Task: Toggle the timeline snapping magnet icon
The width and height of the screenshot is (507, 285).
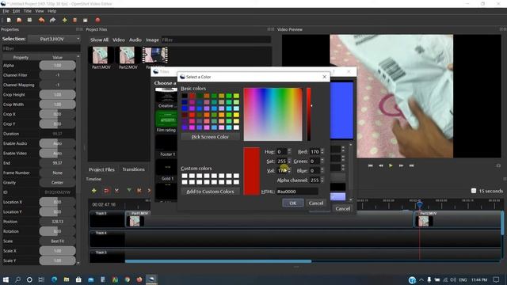Action: [x=106, y=191]
